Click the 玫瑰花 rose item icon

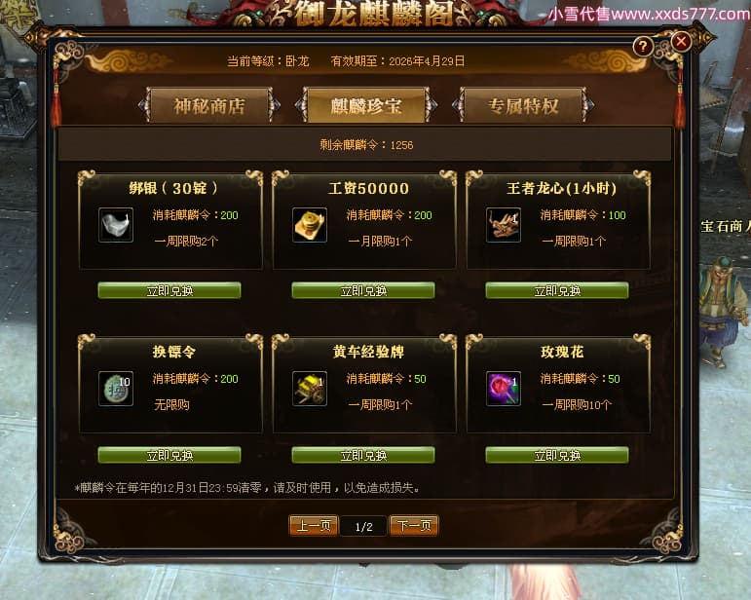click(504, 389)
